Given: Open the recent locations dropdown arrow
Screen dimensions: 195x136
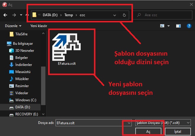Looking at the screenshot, I should (21, 15).
